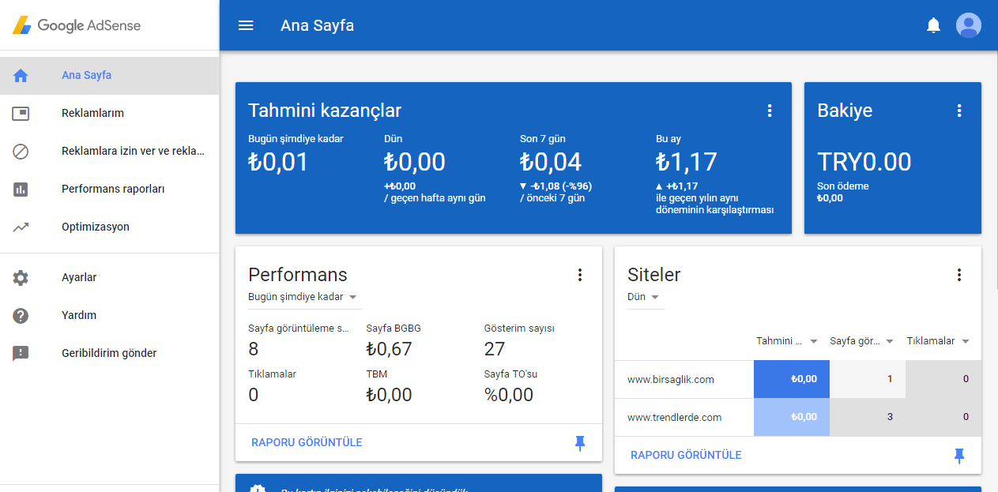Pin the Siteler card
Screen dimensions: 998x492
(959, 456)
